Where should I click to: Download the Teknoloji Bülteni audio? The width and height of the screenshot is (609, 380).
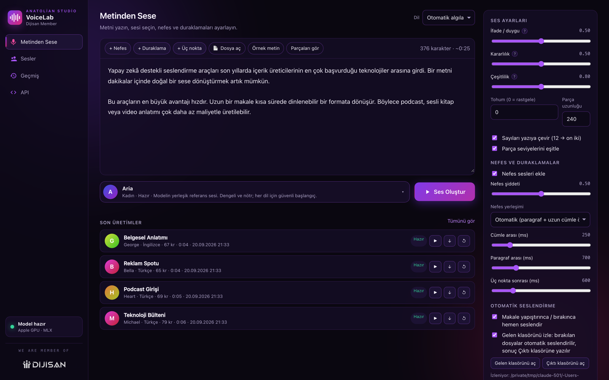[x=450, y=318]
